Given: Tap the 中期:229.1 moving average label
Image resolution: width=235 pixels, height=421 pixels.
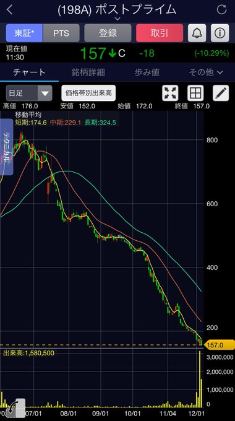Looking at the screenshot, I should point(65,123).
